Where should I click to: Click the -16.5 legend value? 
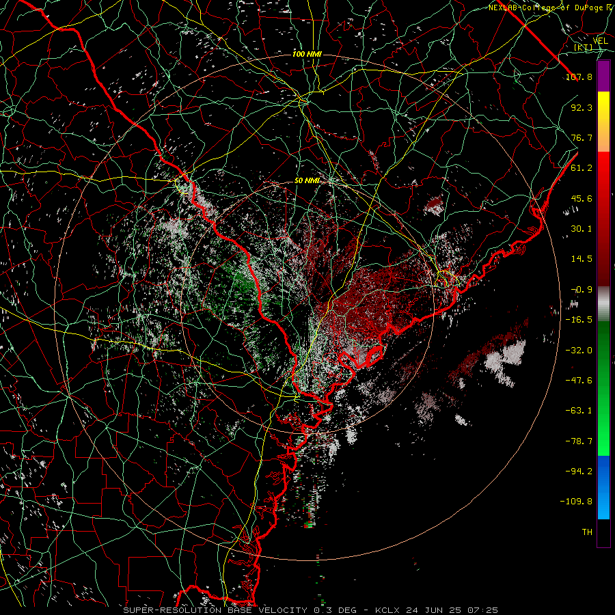[579, 320]
